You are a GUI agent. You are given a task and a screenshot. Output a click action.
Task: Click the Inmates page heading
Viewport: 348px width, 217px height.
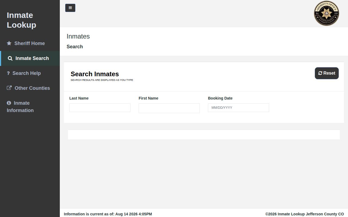(78, 36)
